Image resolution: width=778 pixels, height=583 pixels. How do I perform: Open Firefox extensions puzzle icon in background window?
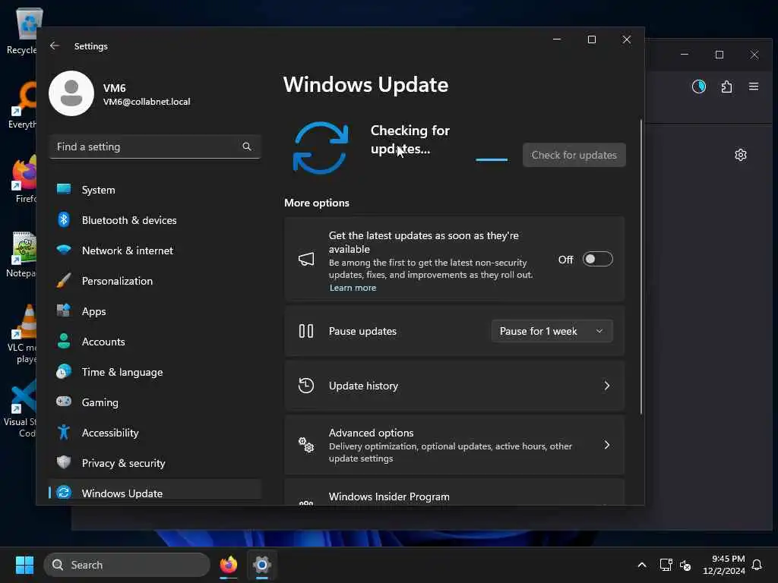click(x=727, y=87)
